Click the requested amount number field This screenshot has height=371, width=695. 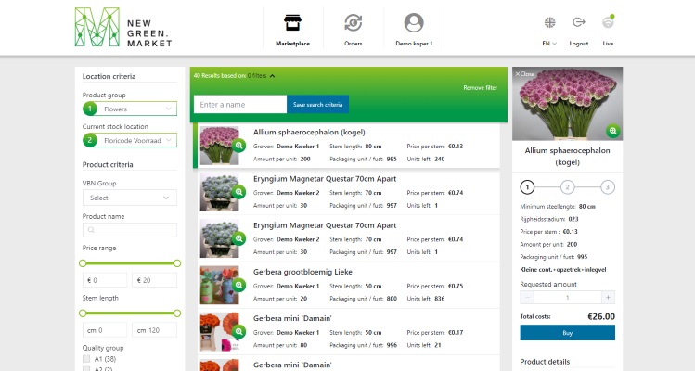[567, 298]
